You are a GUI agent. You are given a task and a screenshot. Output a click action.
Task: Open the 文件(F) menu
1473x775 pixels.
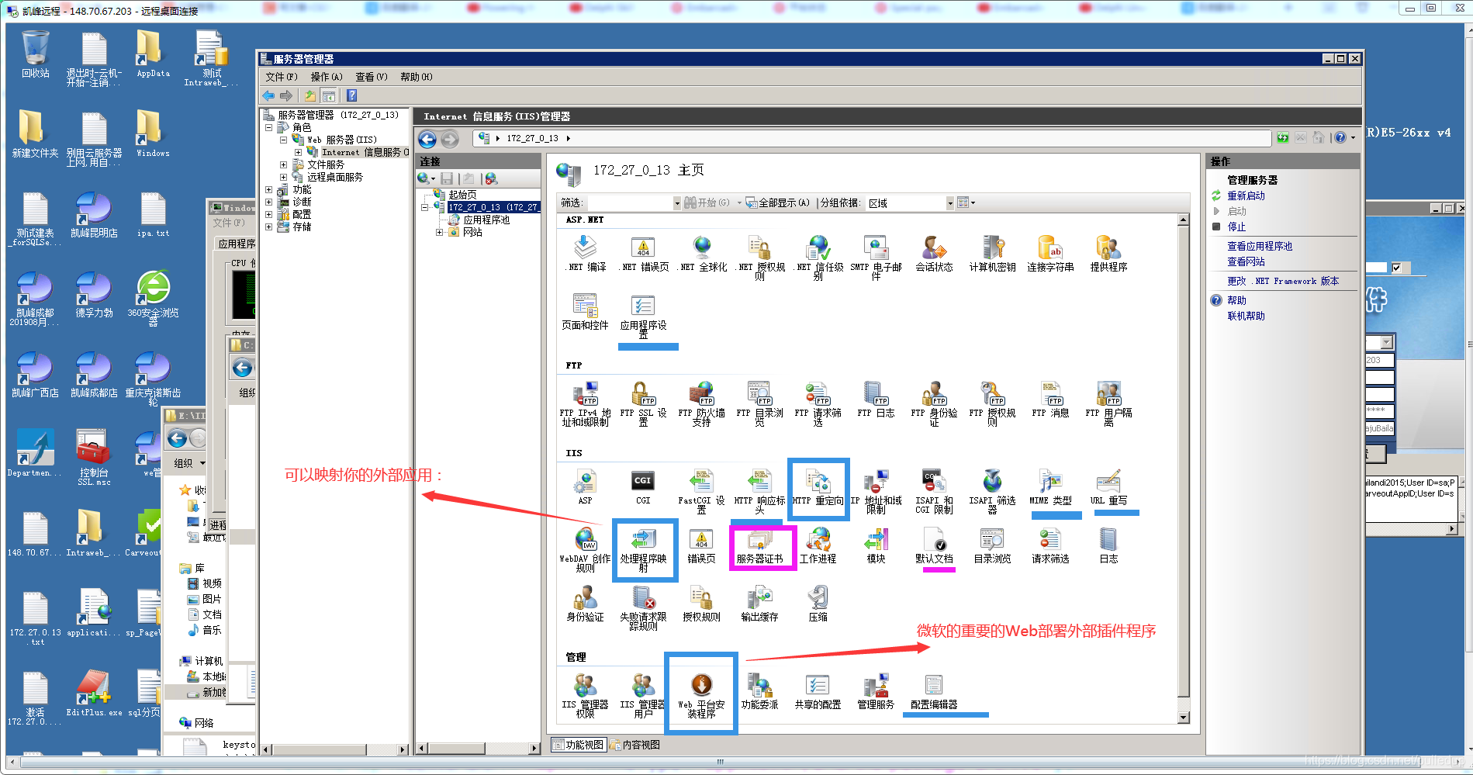tap(281, 77)
